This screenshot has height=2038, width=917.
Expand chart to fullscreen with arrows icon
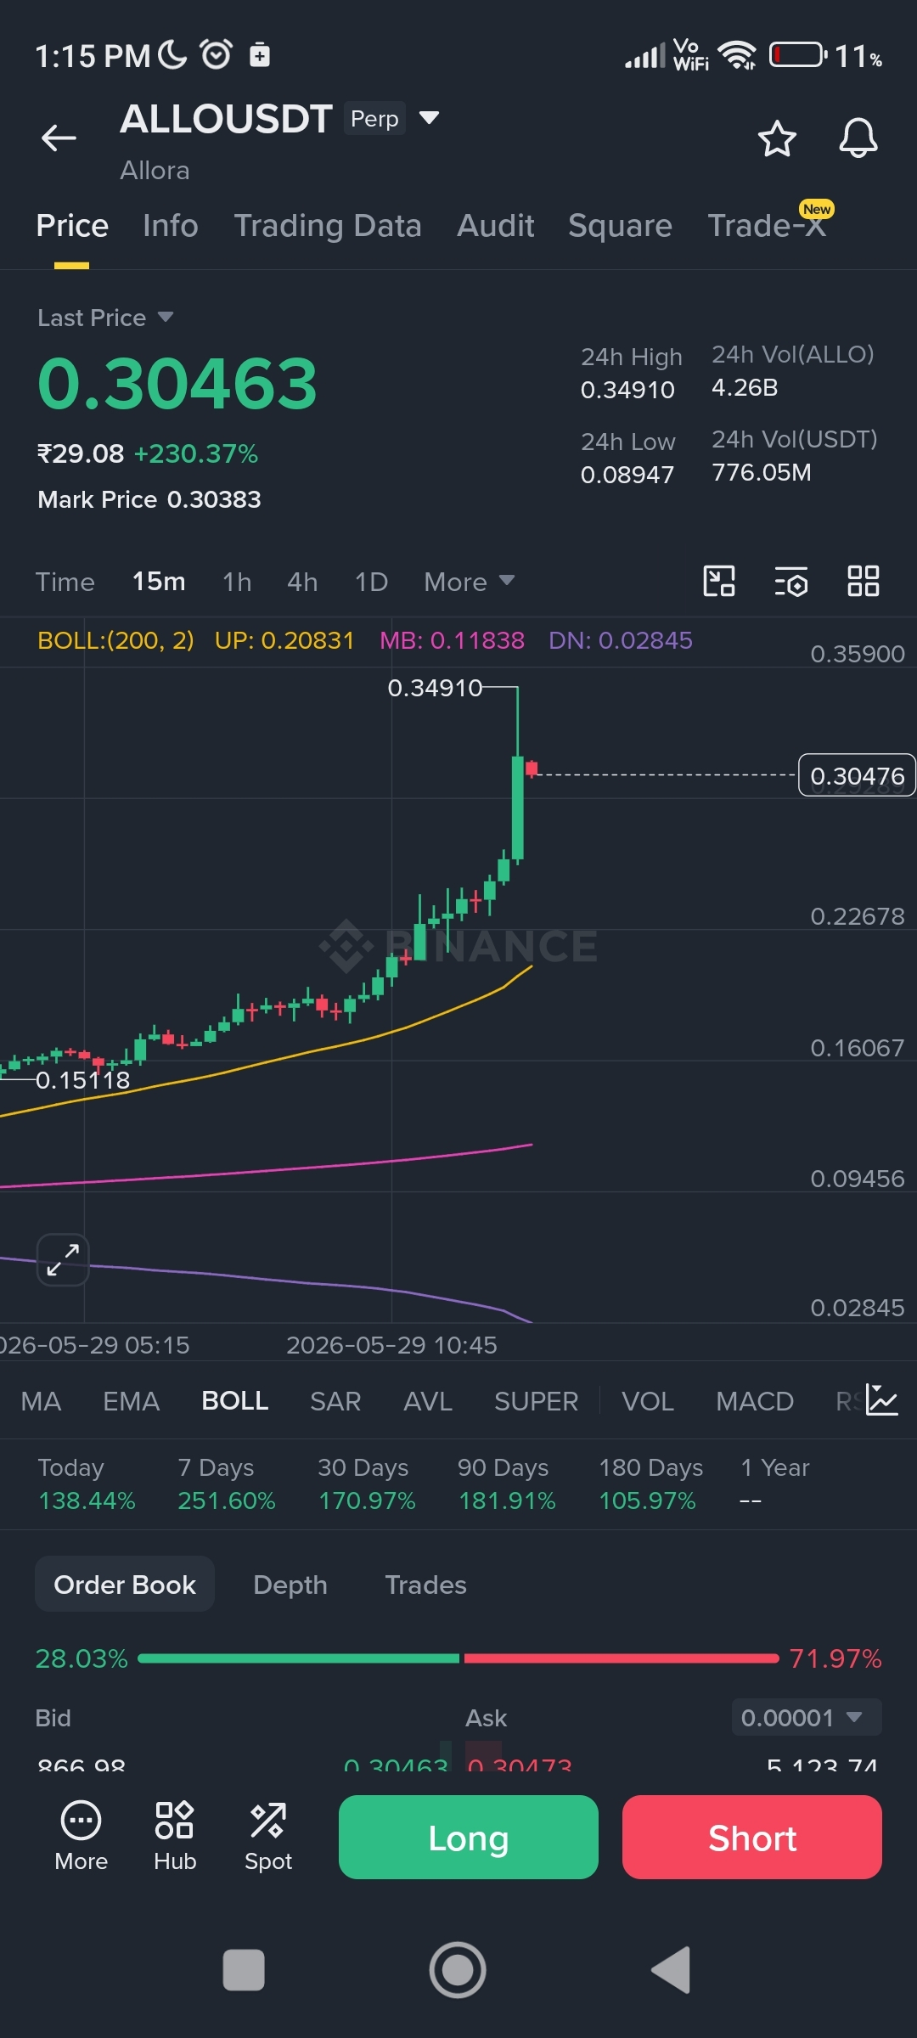click(x=63, y=1259)
